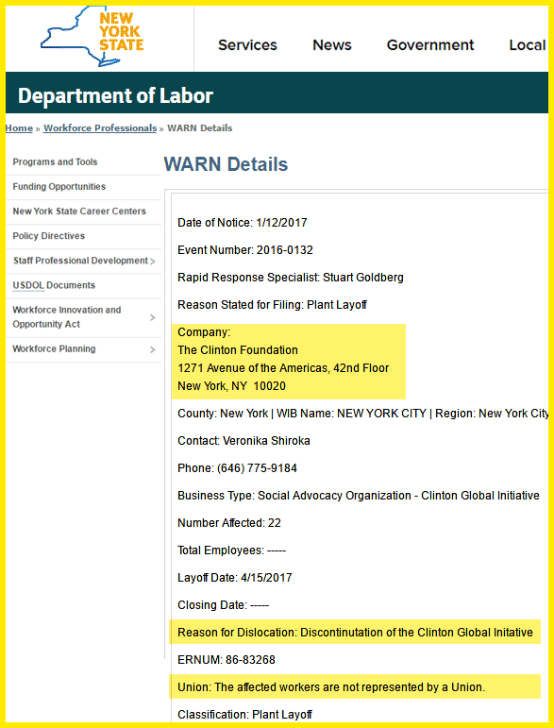Open Policy Directives sidebar item
Viewport: 554px width, 728px height.
(x=49, y=236)
